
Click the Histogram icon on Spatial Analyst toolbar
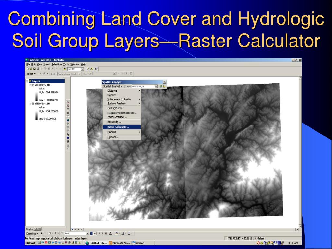164,86
